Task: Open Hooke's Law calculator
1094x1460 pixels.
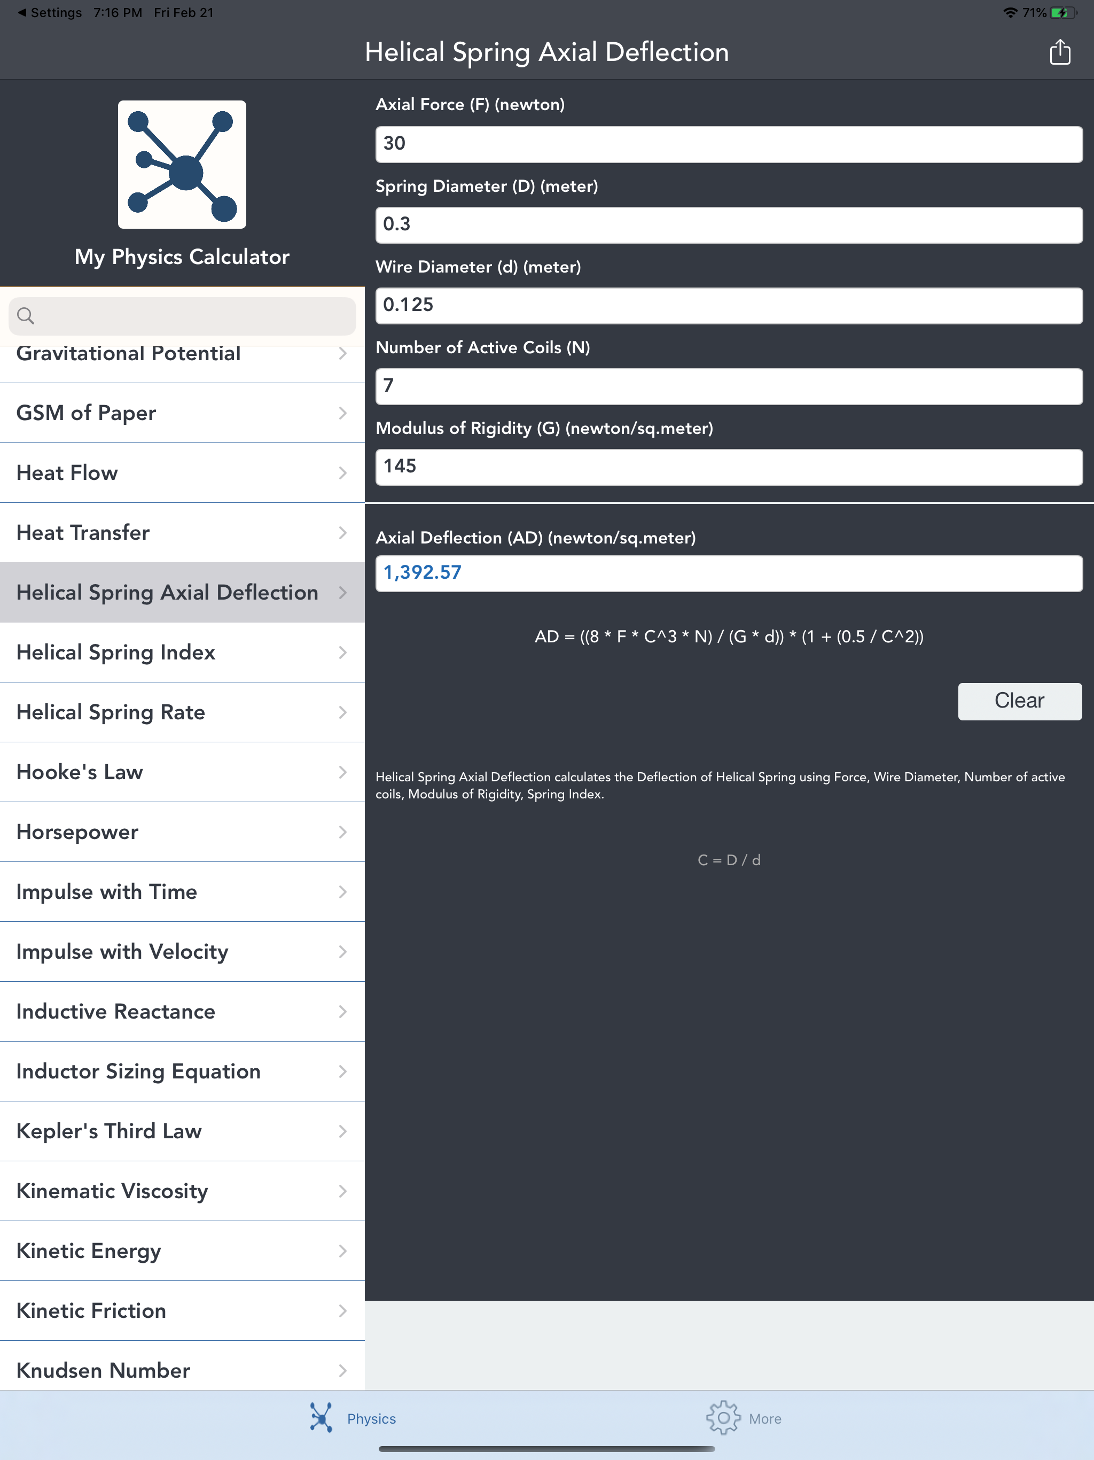Action: click(x=182, y=772)
